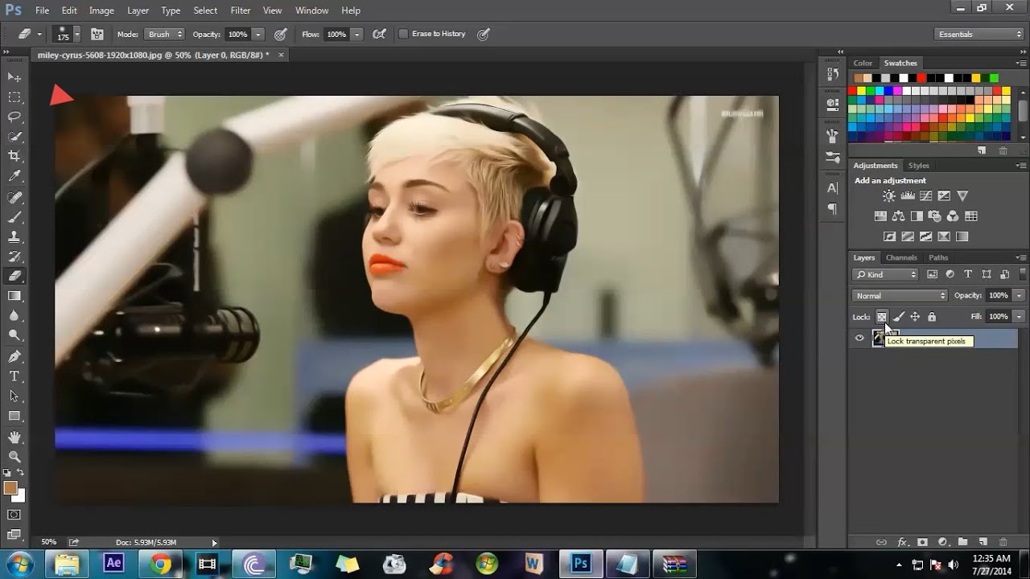Select the Gradient tool
1030x579 pixels.
coord(14,296)
